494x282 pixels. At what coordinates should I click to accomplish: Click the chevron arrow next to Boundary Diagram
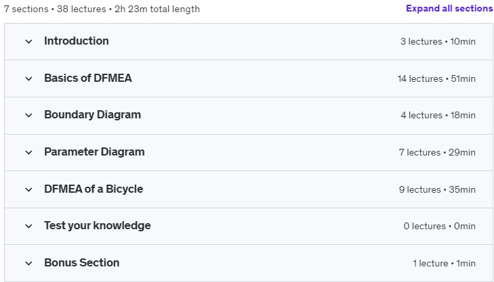coord(28,116)
